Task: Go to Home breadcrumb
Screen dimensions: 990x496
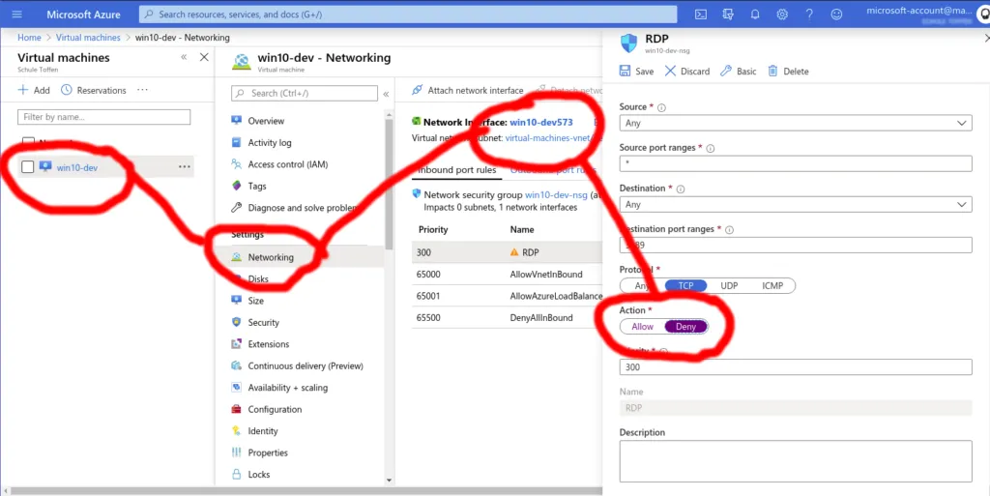Action: 29,38
